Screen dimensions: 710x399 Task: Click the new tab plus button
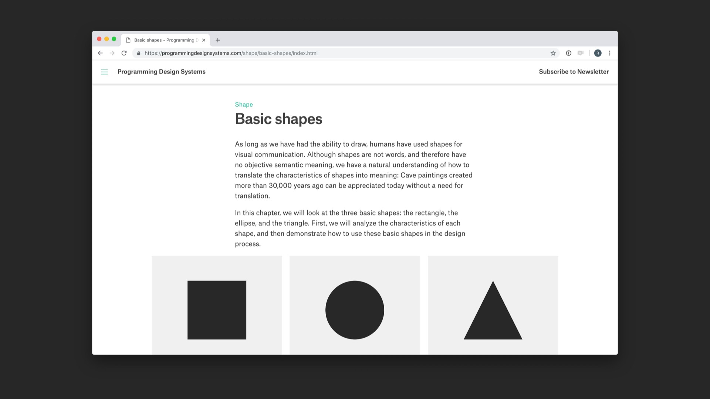click(217, 40)
